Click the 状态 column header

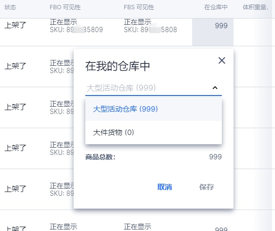[x=10, y=7]
